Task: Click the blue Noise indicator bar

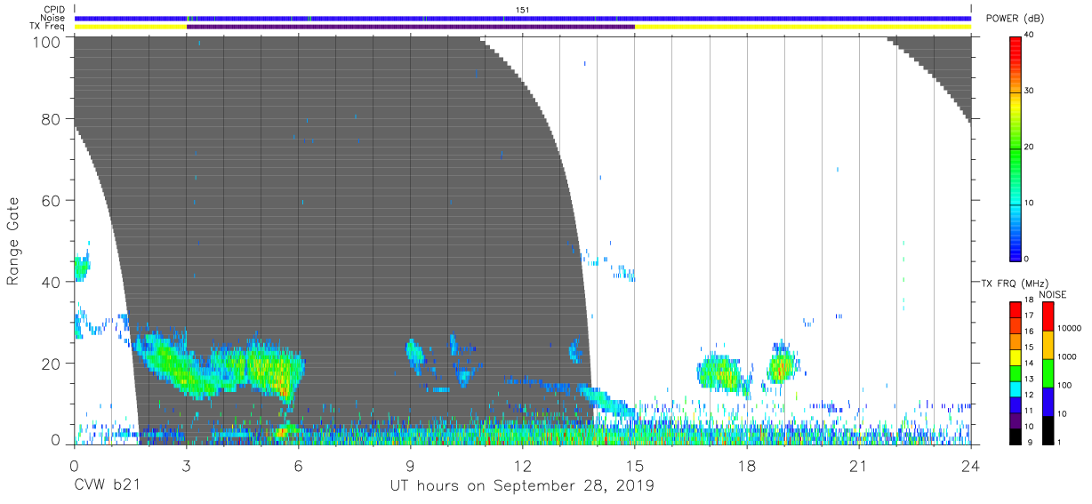Action: [522, 18]
